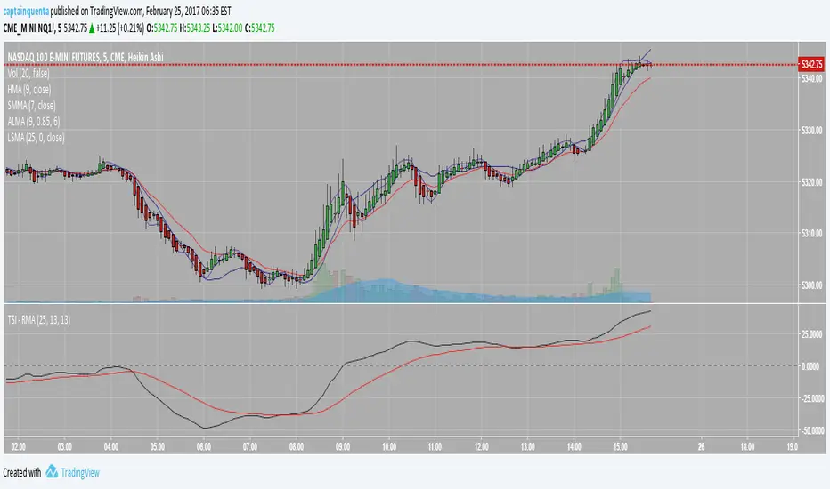830x489 pixels.
Task: Click the 18:00 time axis label
Action: tap(747, 446)
